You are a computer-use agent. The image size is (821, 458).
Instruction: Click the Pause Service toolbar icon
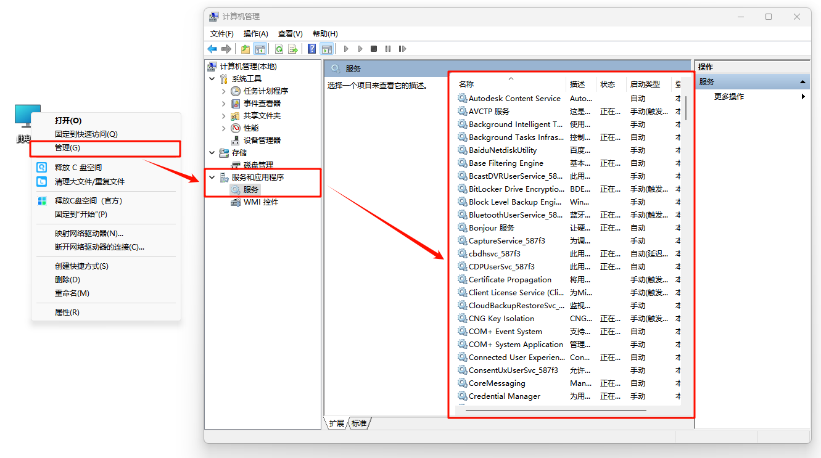click(388, 49)
